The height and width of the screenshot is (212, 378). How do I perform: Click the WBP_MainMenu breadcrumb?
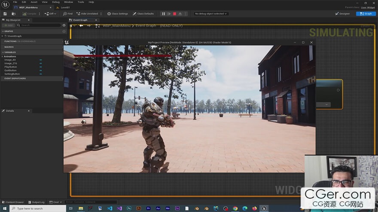coord(116,25)
